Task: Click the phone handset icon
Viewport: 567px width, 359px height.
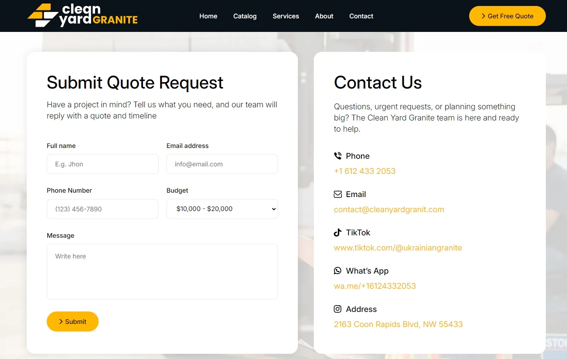Action: (338, 156)
